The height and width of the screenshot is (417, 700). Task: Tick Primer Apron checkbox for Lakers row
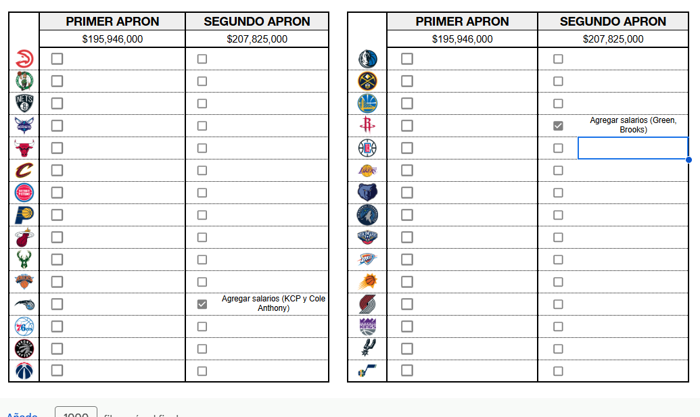tap(406, 170)
